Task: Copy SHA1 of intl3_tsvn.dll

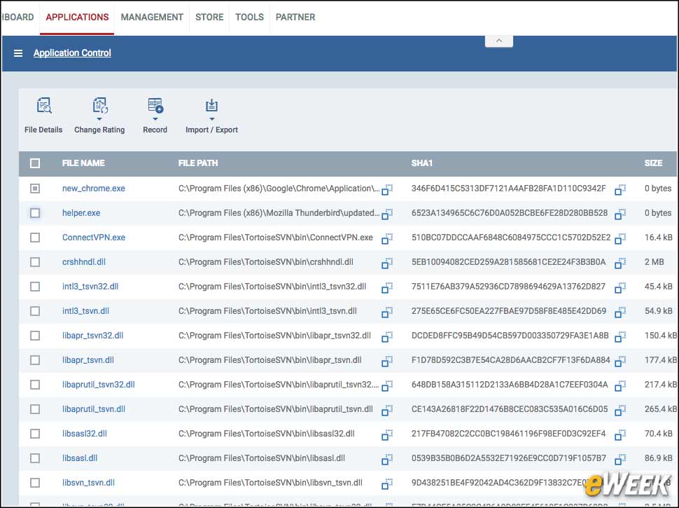Action: pos(620,312)
